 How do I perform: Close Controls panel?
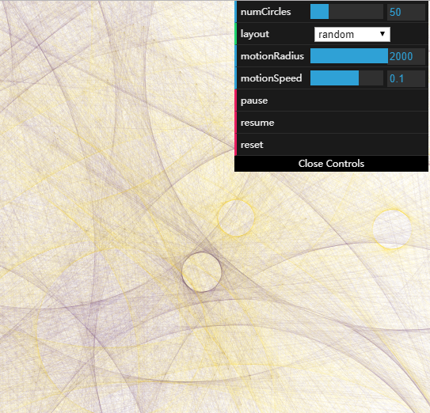click(x=331, y=164)
